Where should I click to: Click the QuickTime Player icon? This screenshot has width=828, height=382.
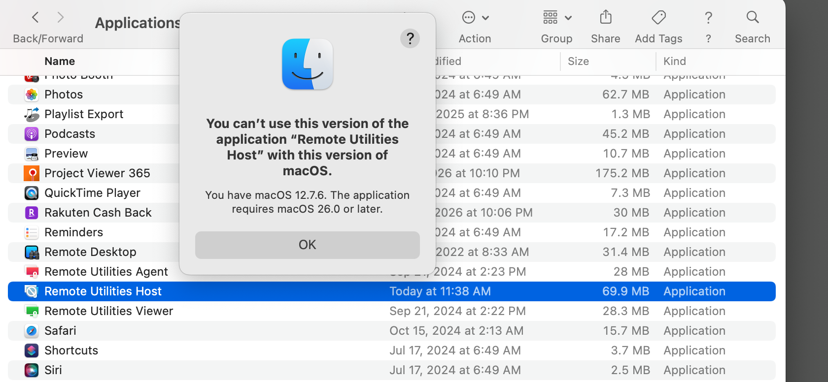[x=32, y=193]
